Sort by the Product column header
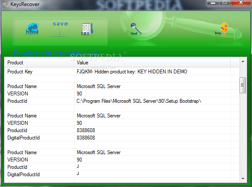 [39, 63]
